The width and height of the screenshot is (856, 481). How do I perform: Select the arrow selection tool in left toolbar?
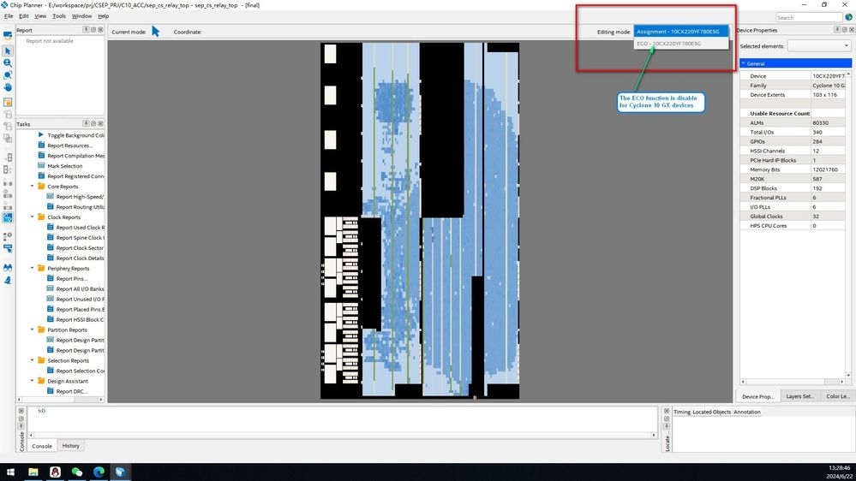8,50
